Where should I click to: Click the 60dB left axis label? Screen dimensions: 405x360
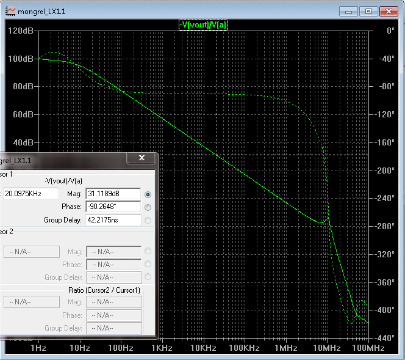coord(23,114)
